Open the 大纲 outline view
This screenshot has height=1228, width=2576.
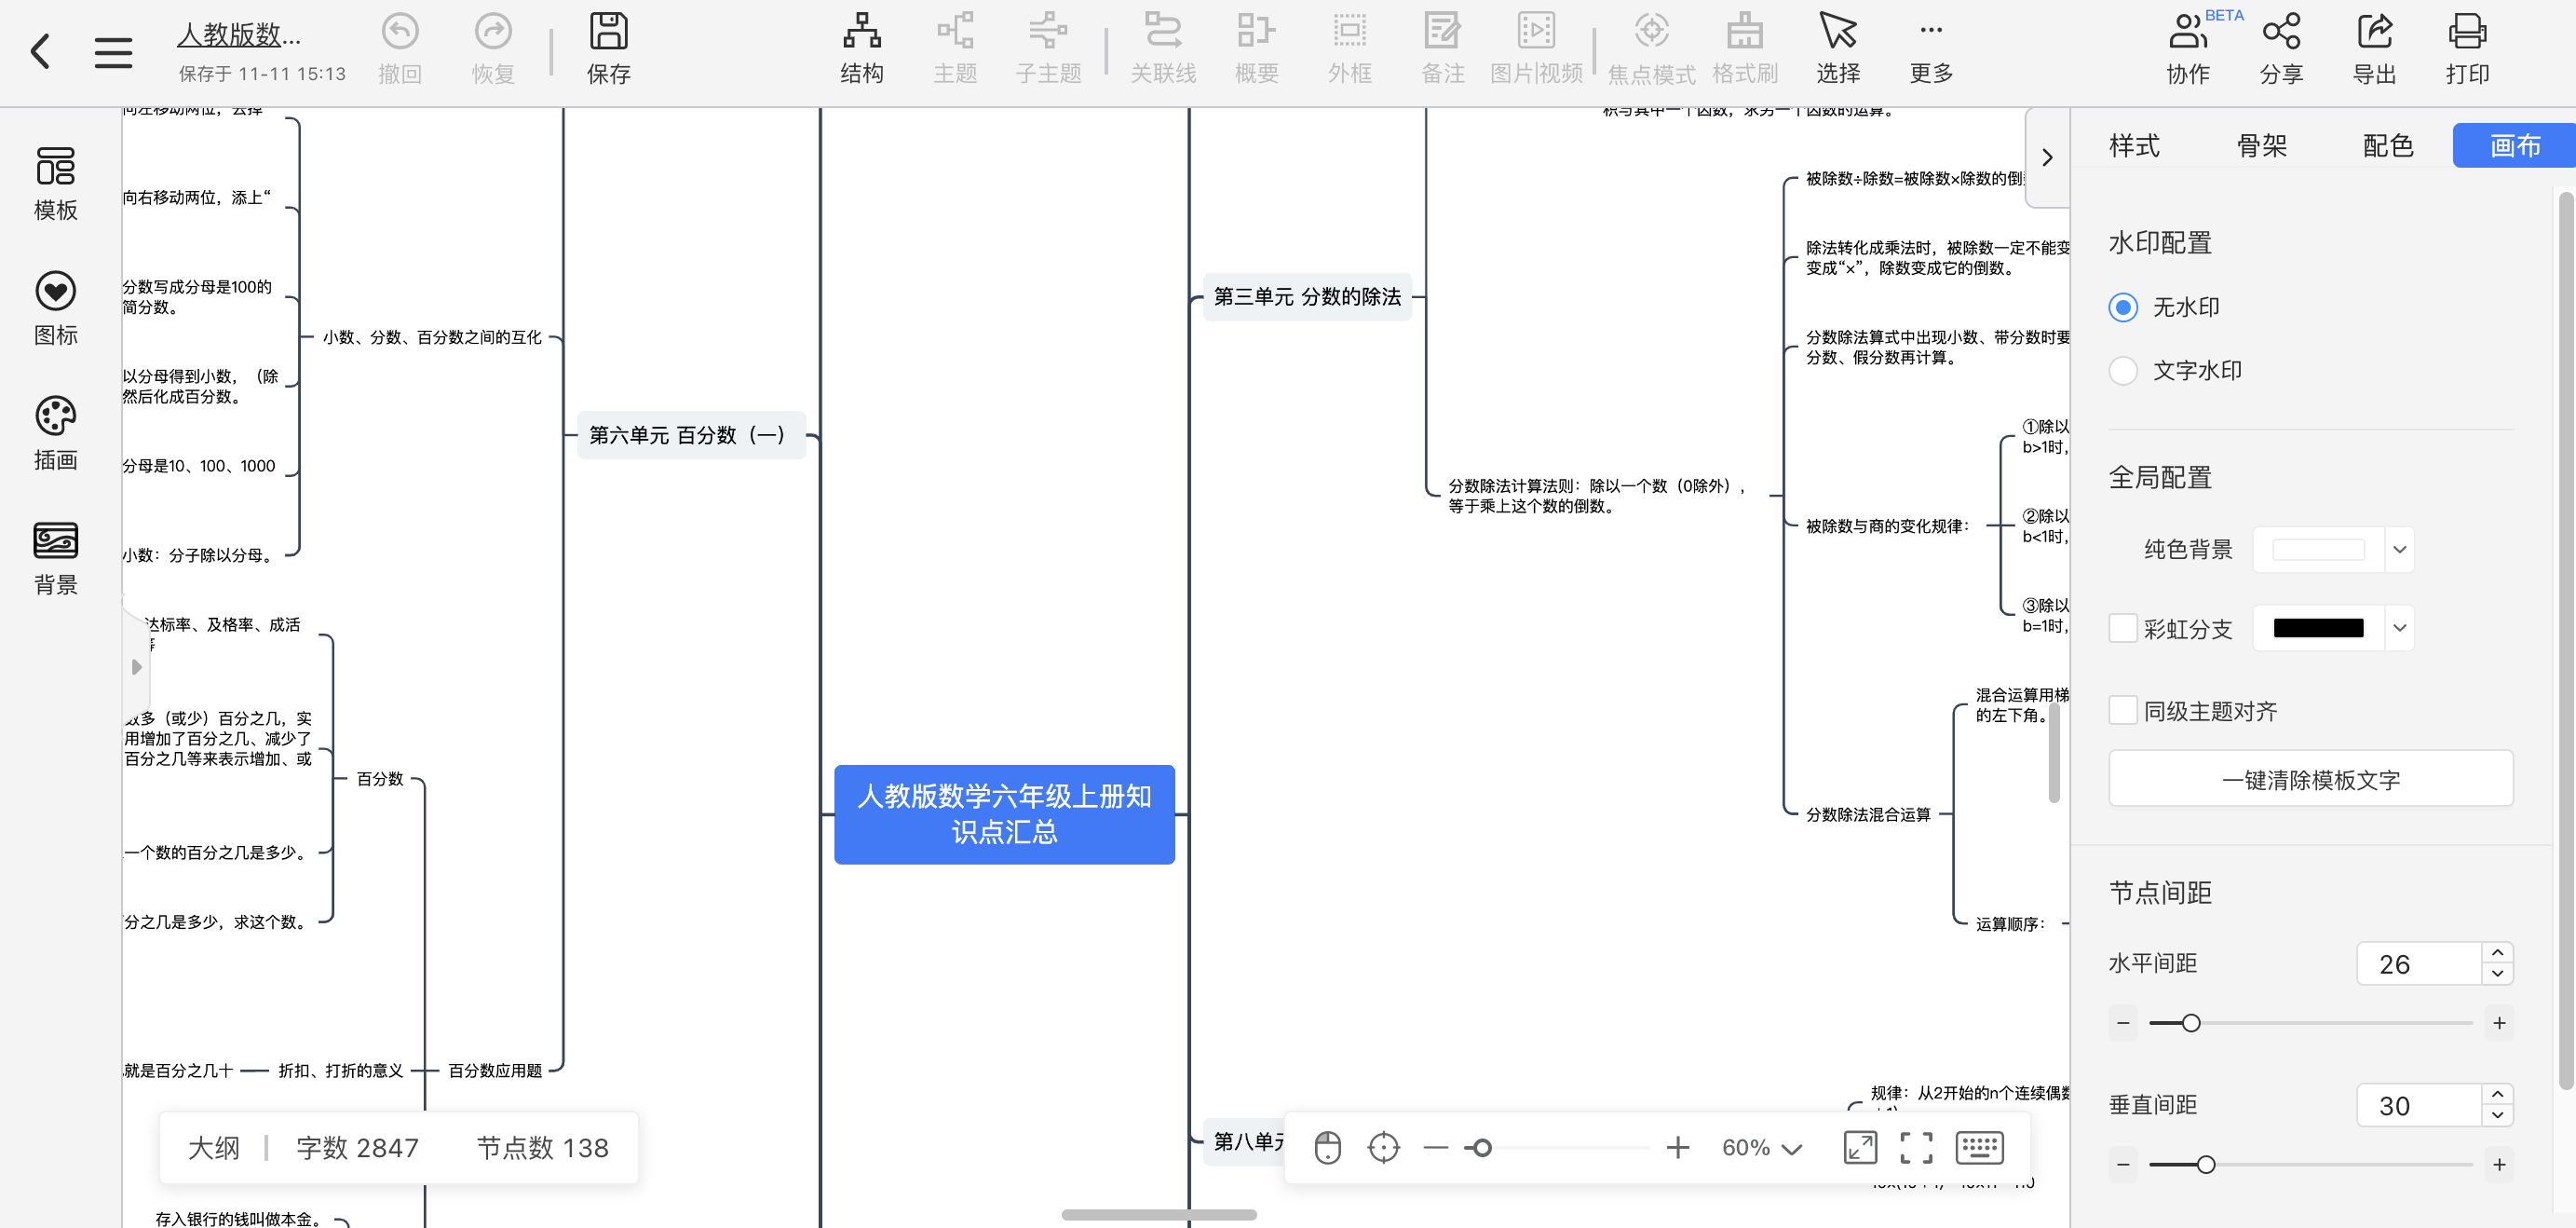coord(214,1147)
